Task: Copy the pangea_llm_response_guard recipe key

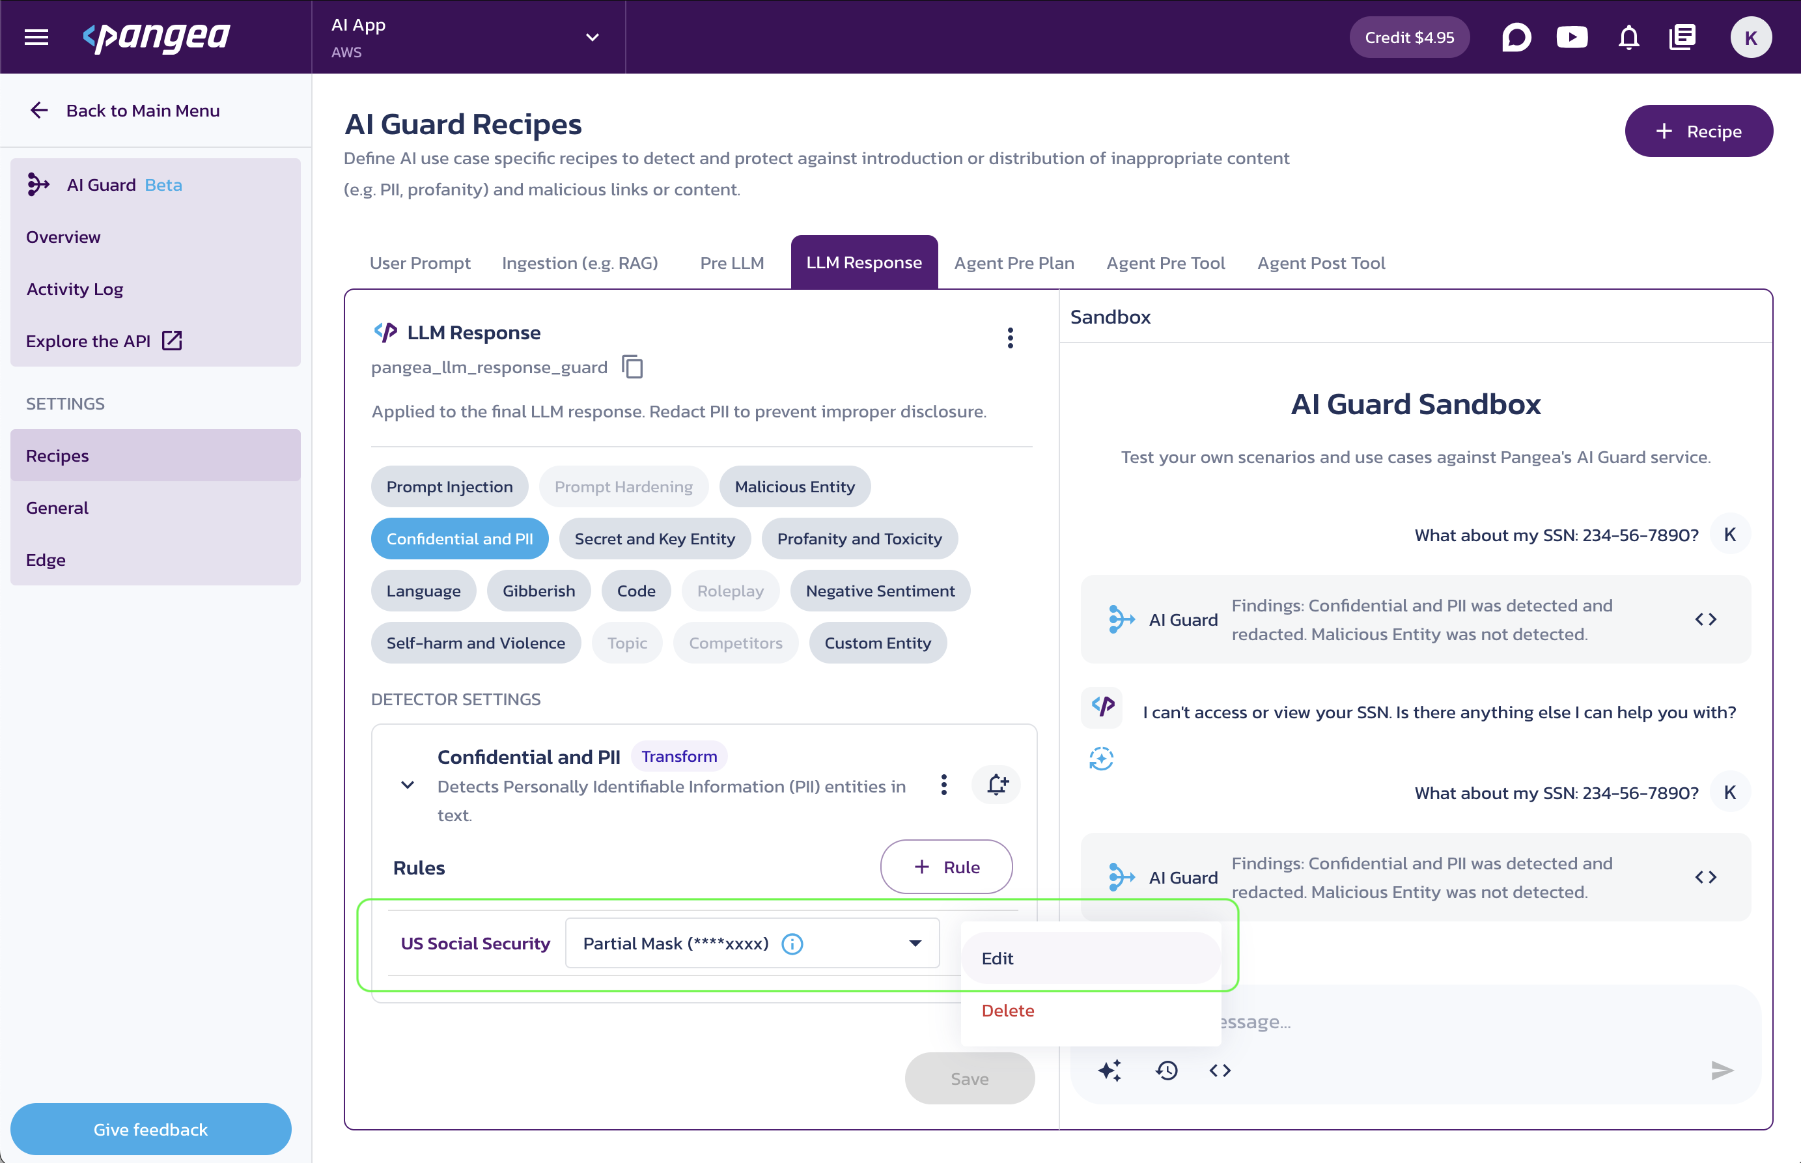Action: click(x=632, y=367)
